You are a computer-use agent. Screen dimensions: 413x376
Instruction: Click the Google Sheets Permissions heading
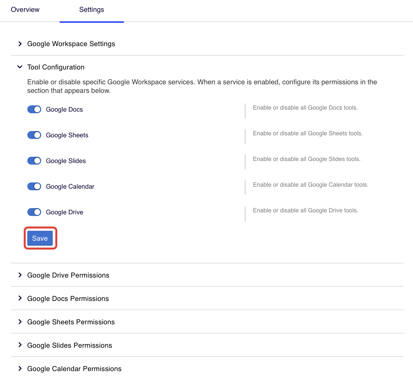[71, 322]
